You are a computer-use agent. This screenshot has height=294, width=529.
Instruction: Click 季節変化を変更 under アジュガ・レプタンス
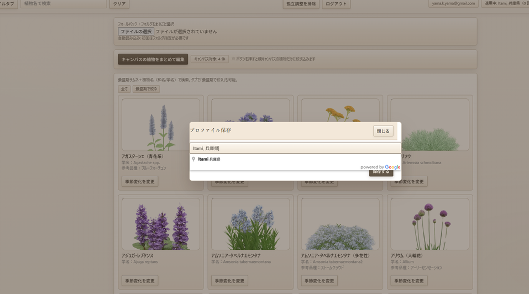(140, 281)
